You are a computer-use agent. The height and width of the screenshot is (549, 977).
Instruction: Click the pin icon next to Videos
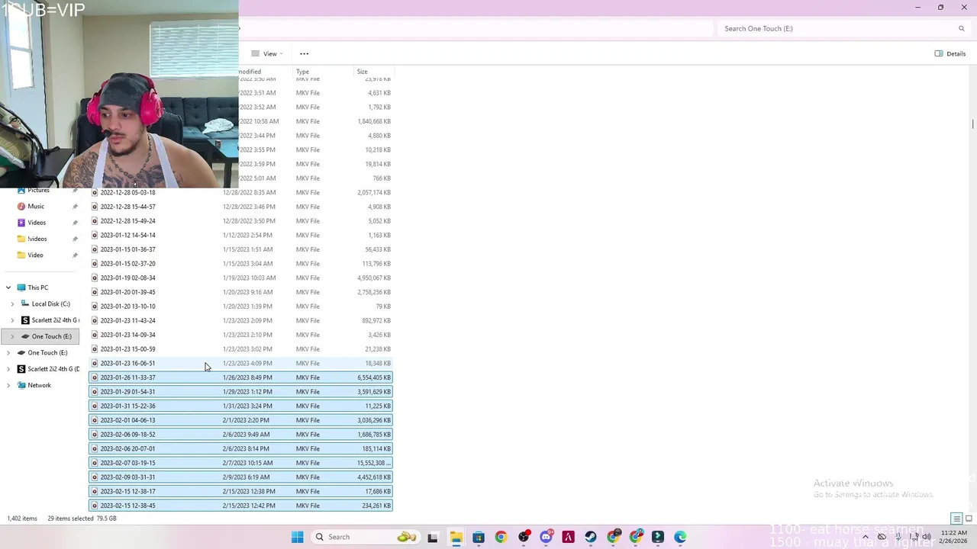[75, 223]
